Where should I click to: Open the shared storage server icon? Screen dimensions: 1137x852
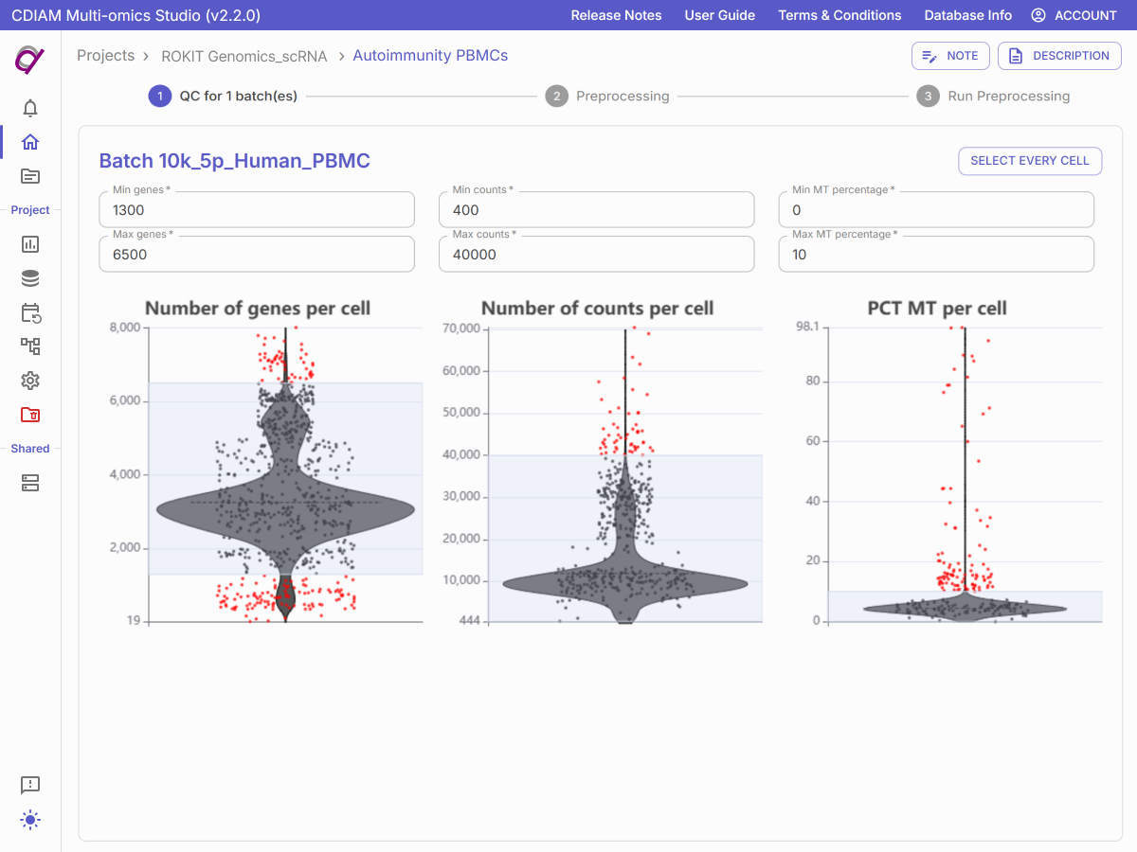coord(30,483)
